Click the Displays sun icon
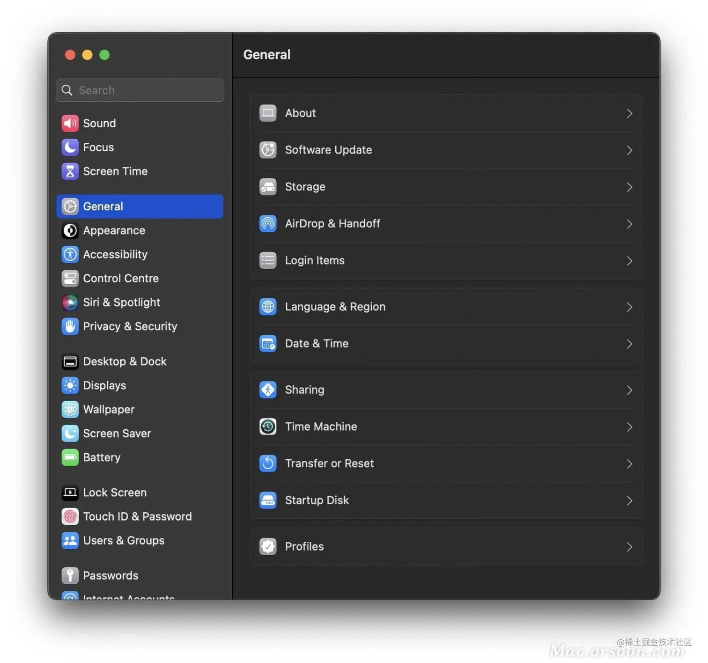708x663 pixels. click(x=70, y=385)
